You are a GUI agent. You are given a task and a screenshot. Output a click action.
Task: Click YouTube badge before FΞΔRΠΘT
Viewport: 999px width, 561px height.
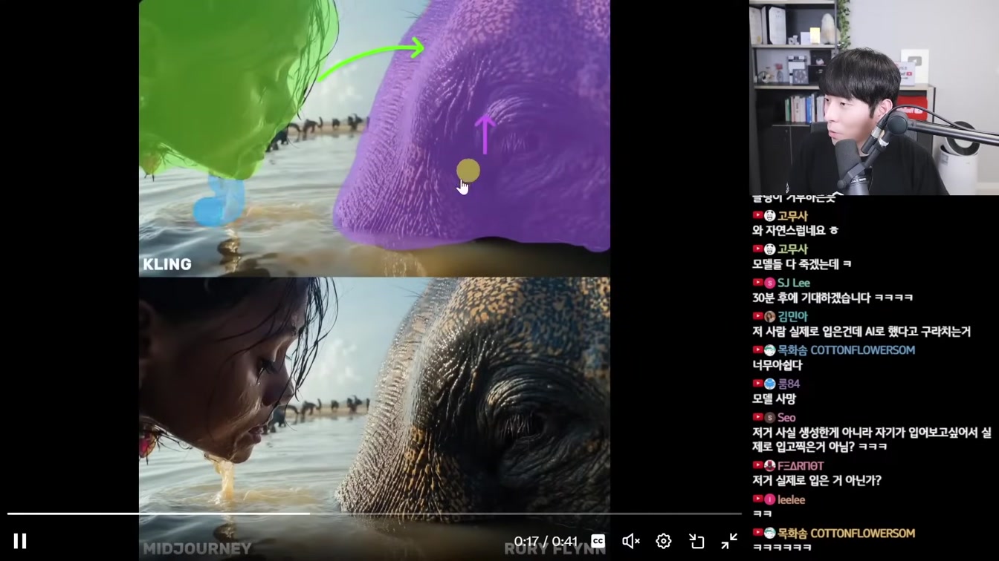click(x=757, y=466)
